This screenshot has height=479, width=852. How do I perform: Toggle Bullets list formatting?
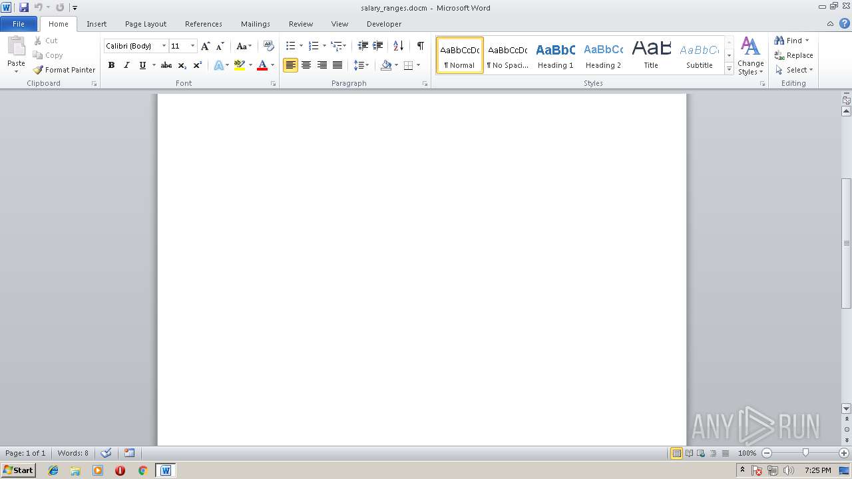(x=290, y=46)
